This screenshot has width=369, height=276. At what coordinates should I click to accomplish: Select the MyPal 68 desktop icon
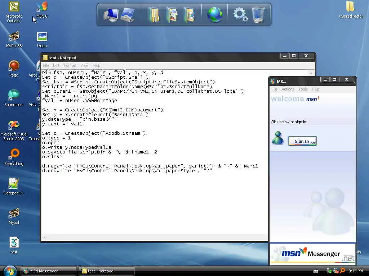point(14,40)
